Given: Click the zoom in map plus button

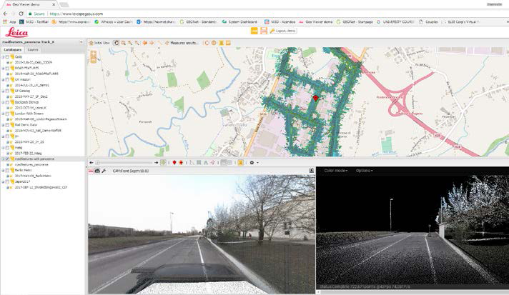Looking at the screenshot, I should click(123, 43).
